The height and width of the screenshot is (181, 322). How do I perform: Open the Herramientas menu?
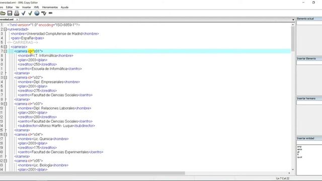pyautogui.click(x=50, y=7)
